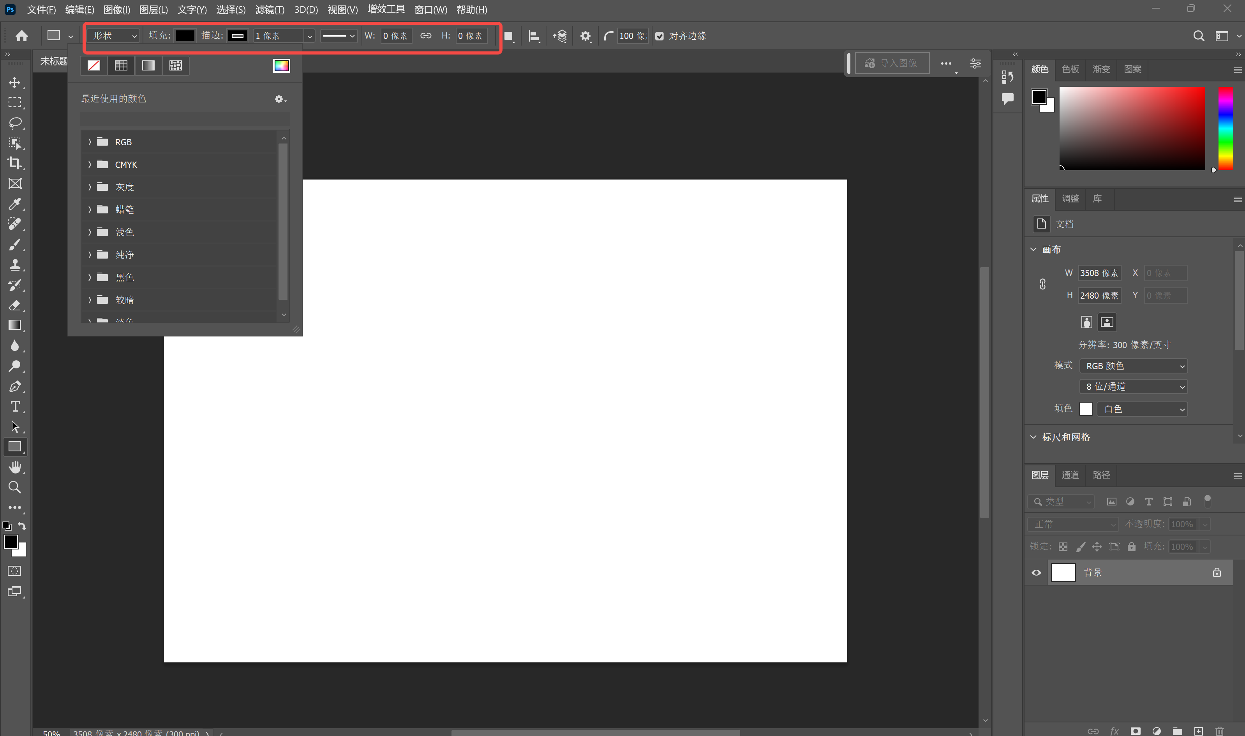Select the History Brush tool
The width and height of the screenshot is (1245, 736).
tap(15, 285)
